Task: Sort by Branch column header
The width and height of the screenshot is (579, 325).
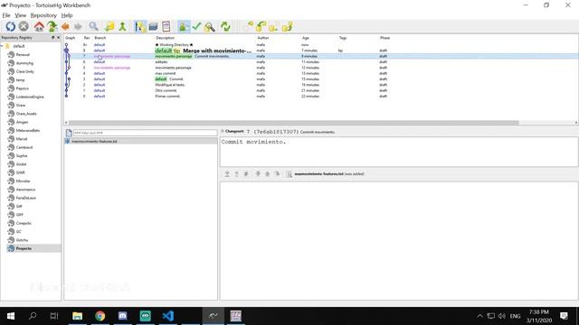Action: (x=100, y=38)
